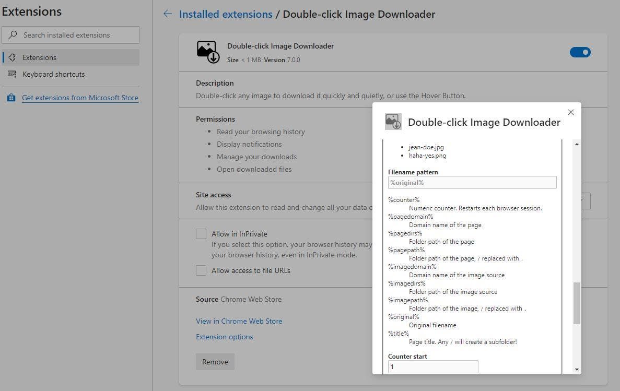This screenshot has width=620, height=391.
Task: Click the haha-yes.png example filename
Action: click(x=427, y=156)
